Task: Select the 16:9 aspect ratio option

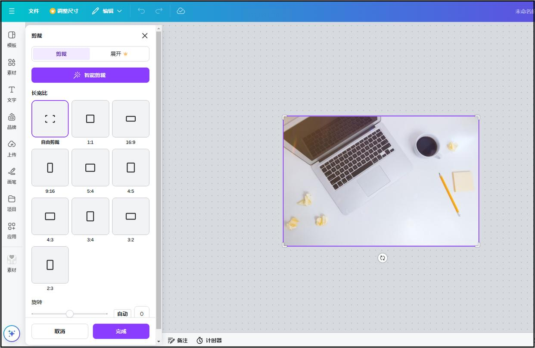Action: [x=131, y=119]
